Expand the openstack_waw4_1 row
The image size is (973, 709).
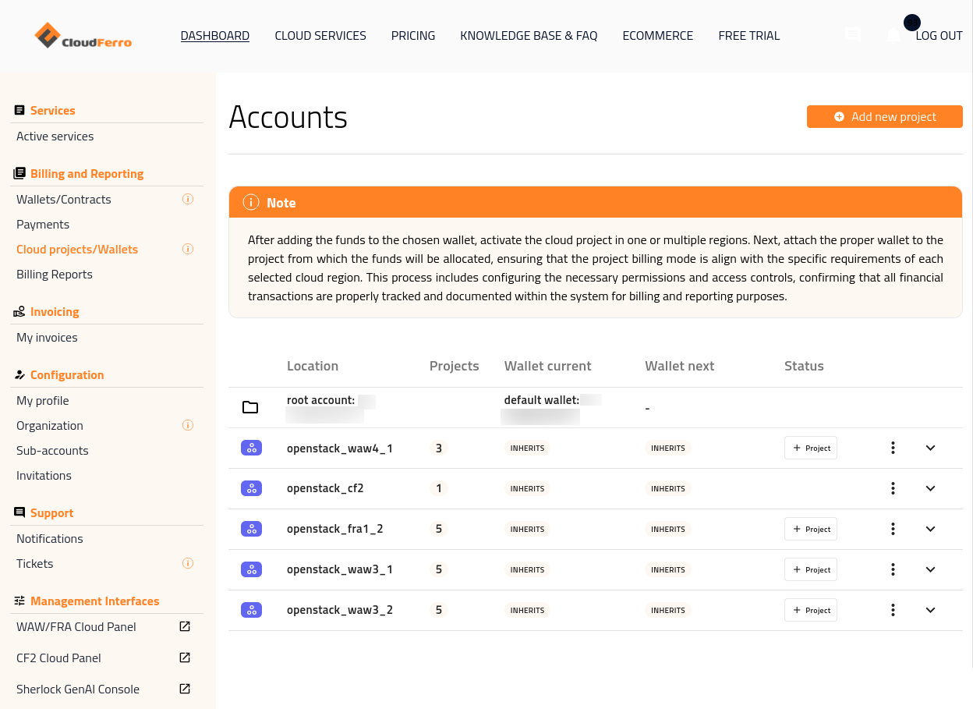930,448
